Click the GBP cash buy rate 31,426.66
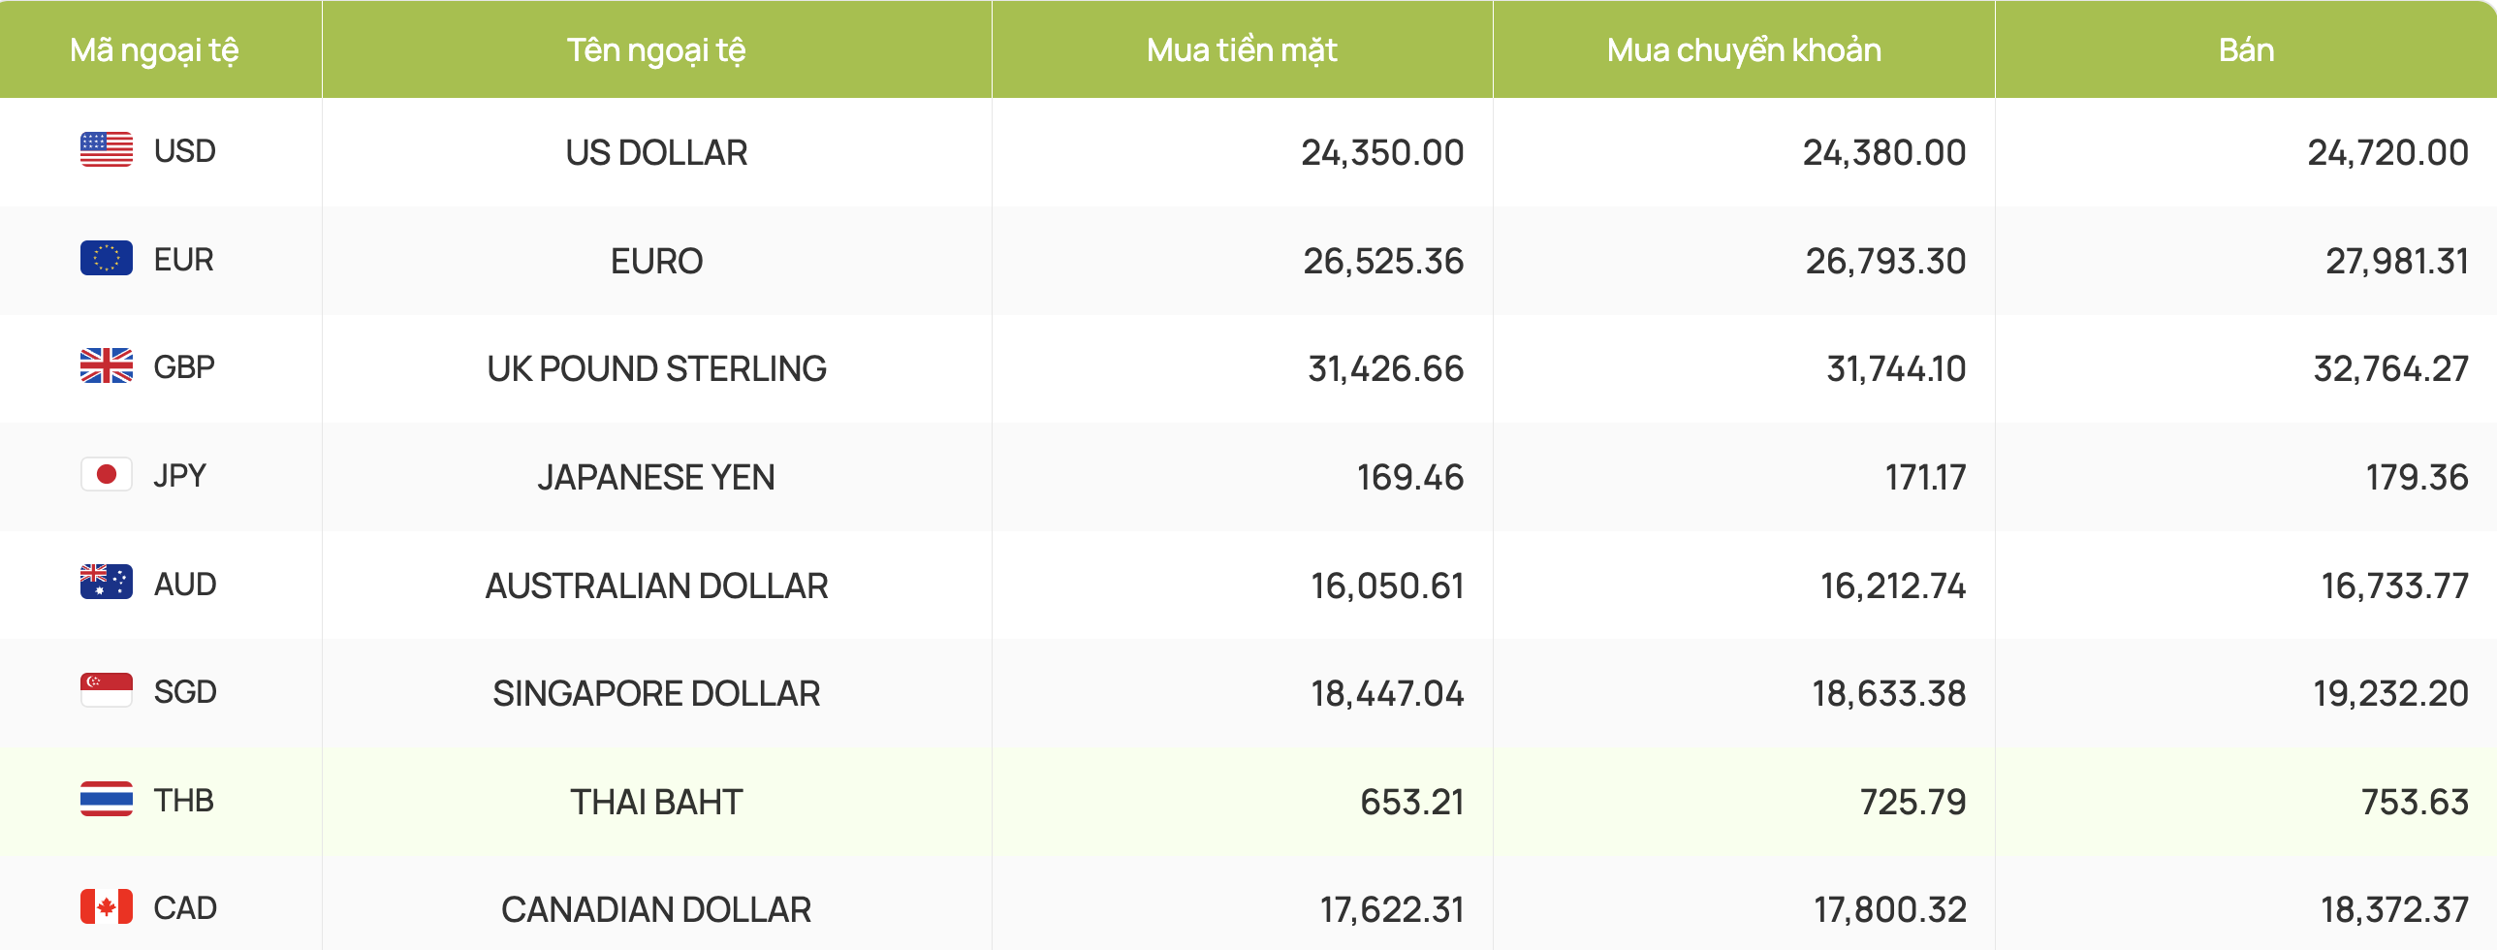The image size is (2497, 950). click(x=1386, y=369)
